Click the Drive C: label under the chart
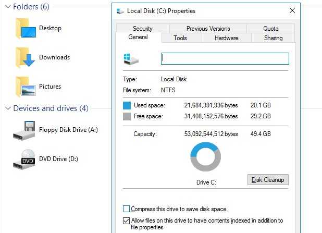The image size is (322, 233). (x=206, y=182)
